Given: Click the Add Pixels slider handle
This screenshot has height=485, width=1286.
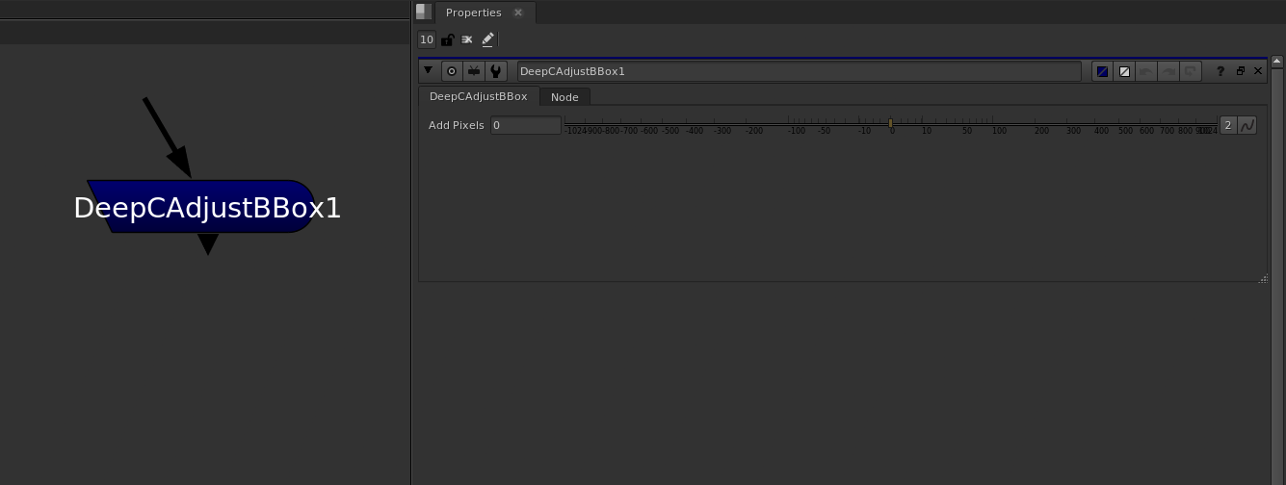Looking at the screenshot, I should (891, 123).
